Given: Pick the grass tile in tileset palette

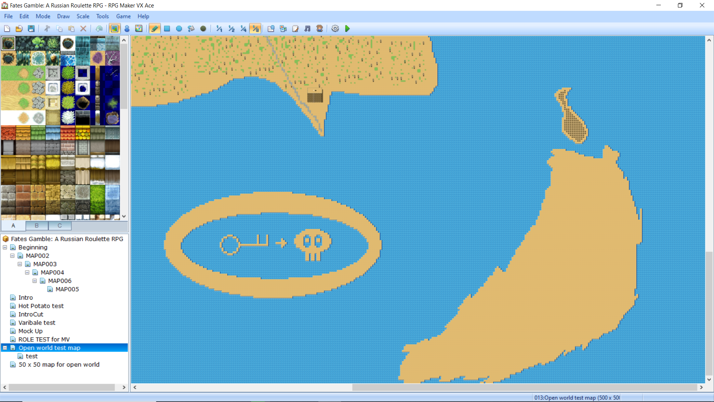Looking at the screenshot, I should pos(8,73).
